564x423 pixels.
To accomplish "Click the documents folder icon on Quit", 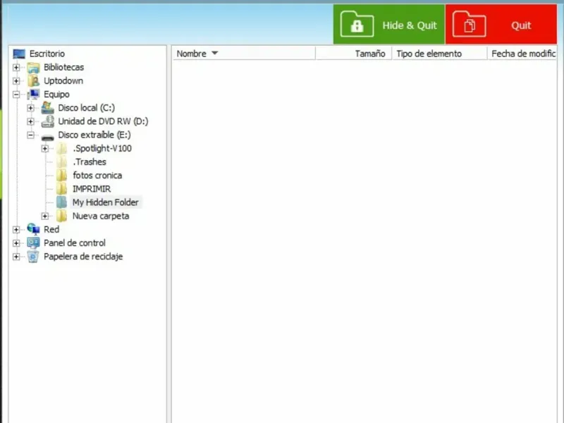I will (x=469, y=24).
